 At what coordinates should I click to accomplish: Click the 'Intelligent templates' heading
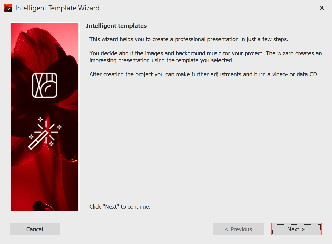pyautogui.click(x=116, y=26)
